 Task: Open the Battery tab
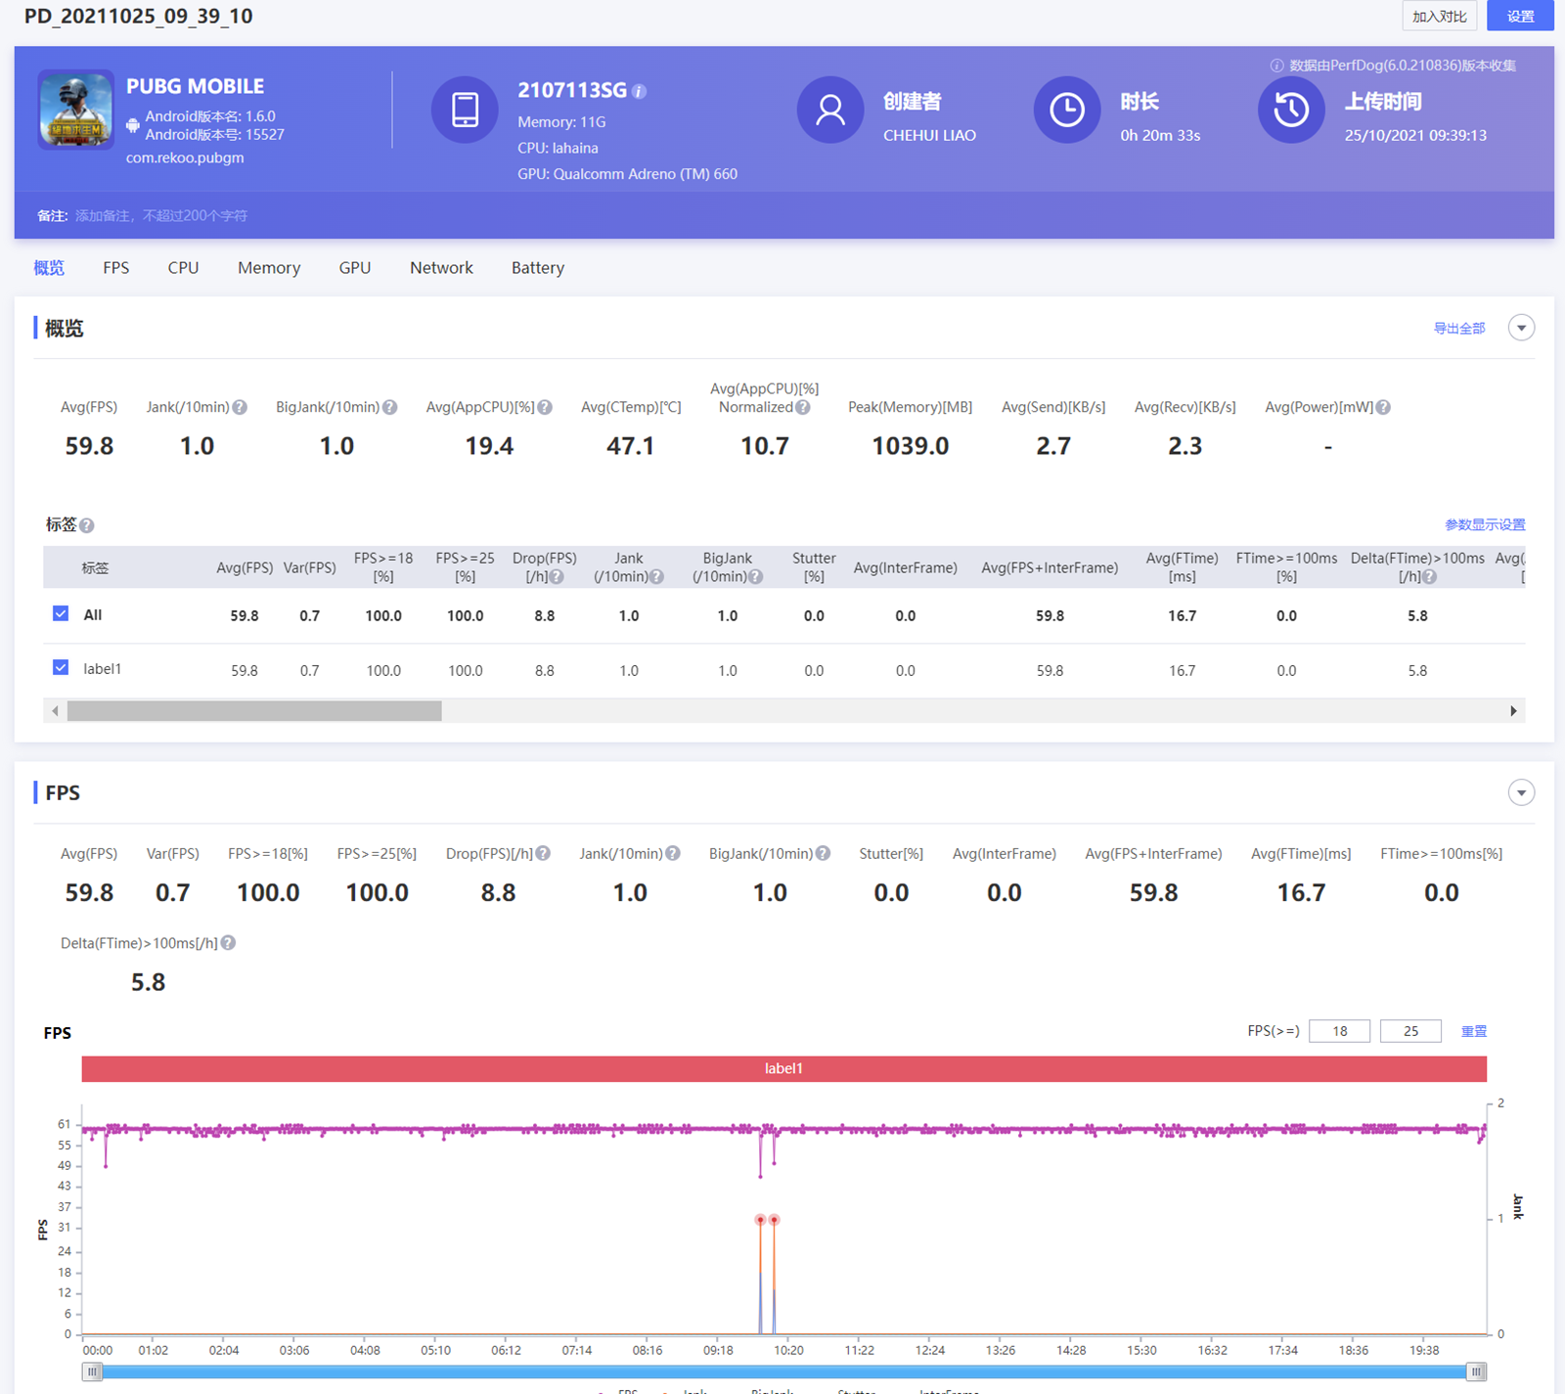pyautogui.click(x=537, y=268)
